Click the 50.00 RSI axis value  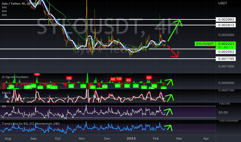pos(223,112)
